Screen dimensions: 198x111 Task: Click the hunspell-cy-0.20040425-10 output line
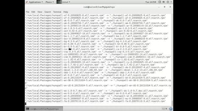click(x=97, y=62)
